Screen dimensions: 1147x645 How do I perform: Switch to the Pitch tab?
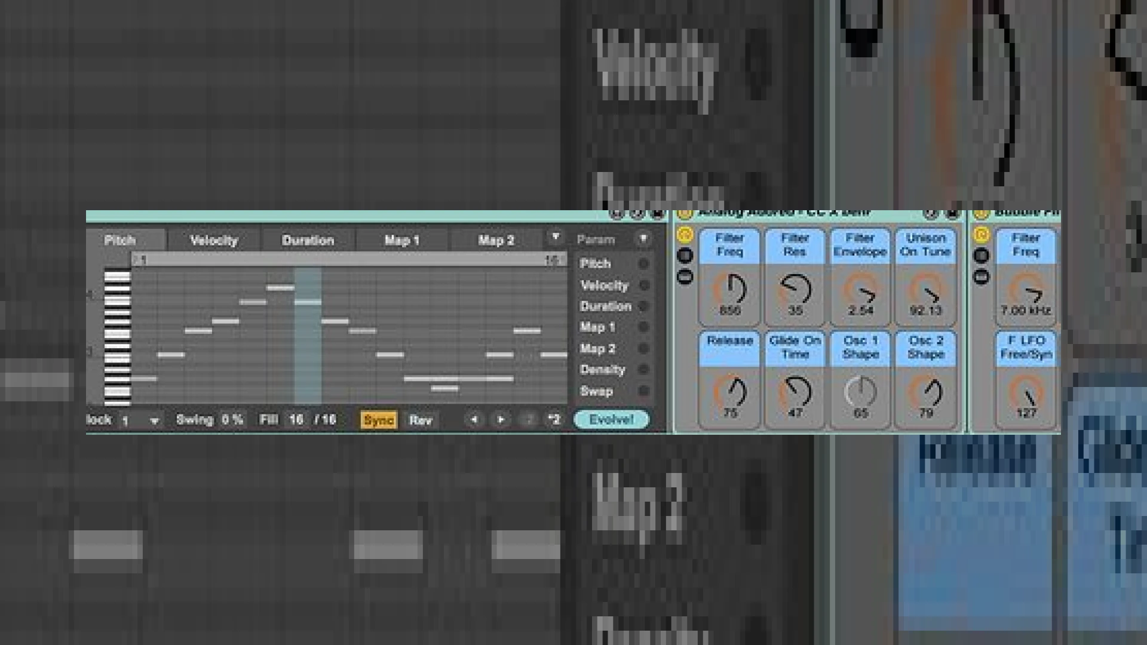pyautogui.click(x=126, y=240)
